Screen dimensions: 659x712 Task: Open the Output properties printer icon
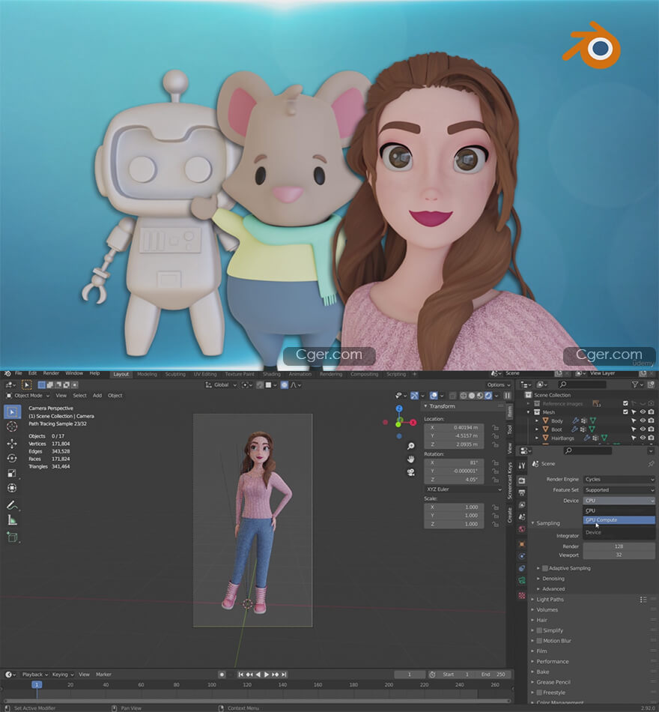coord(522,492)
